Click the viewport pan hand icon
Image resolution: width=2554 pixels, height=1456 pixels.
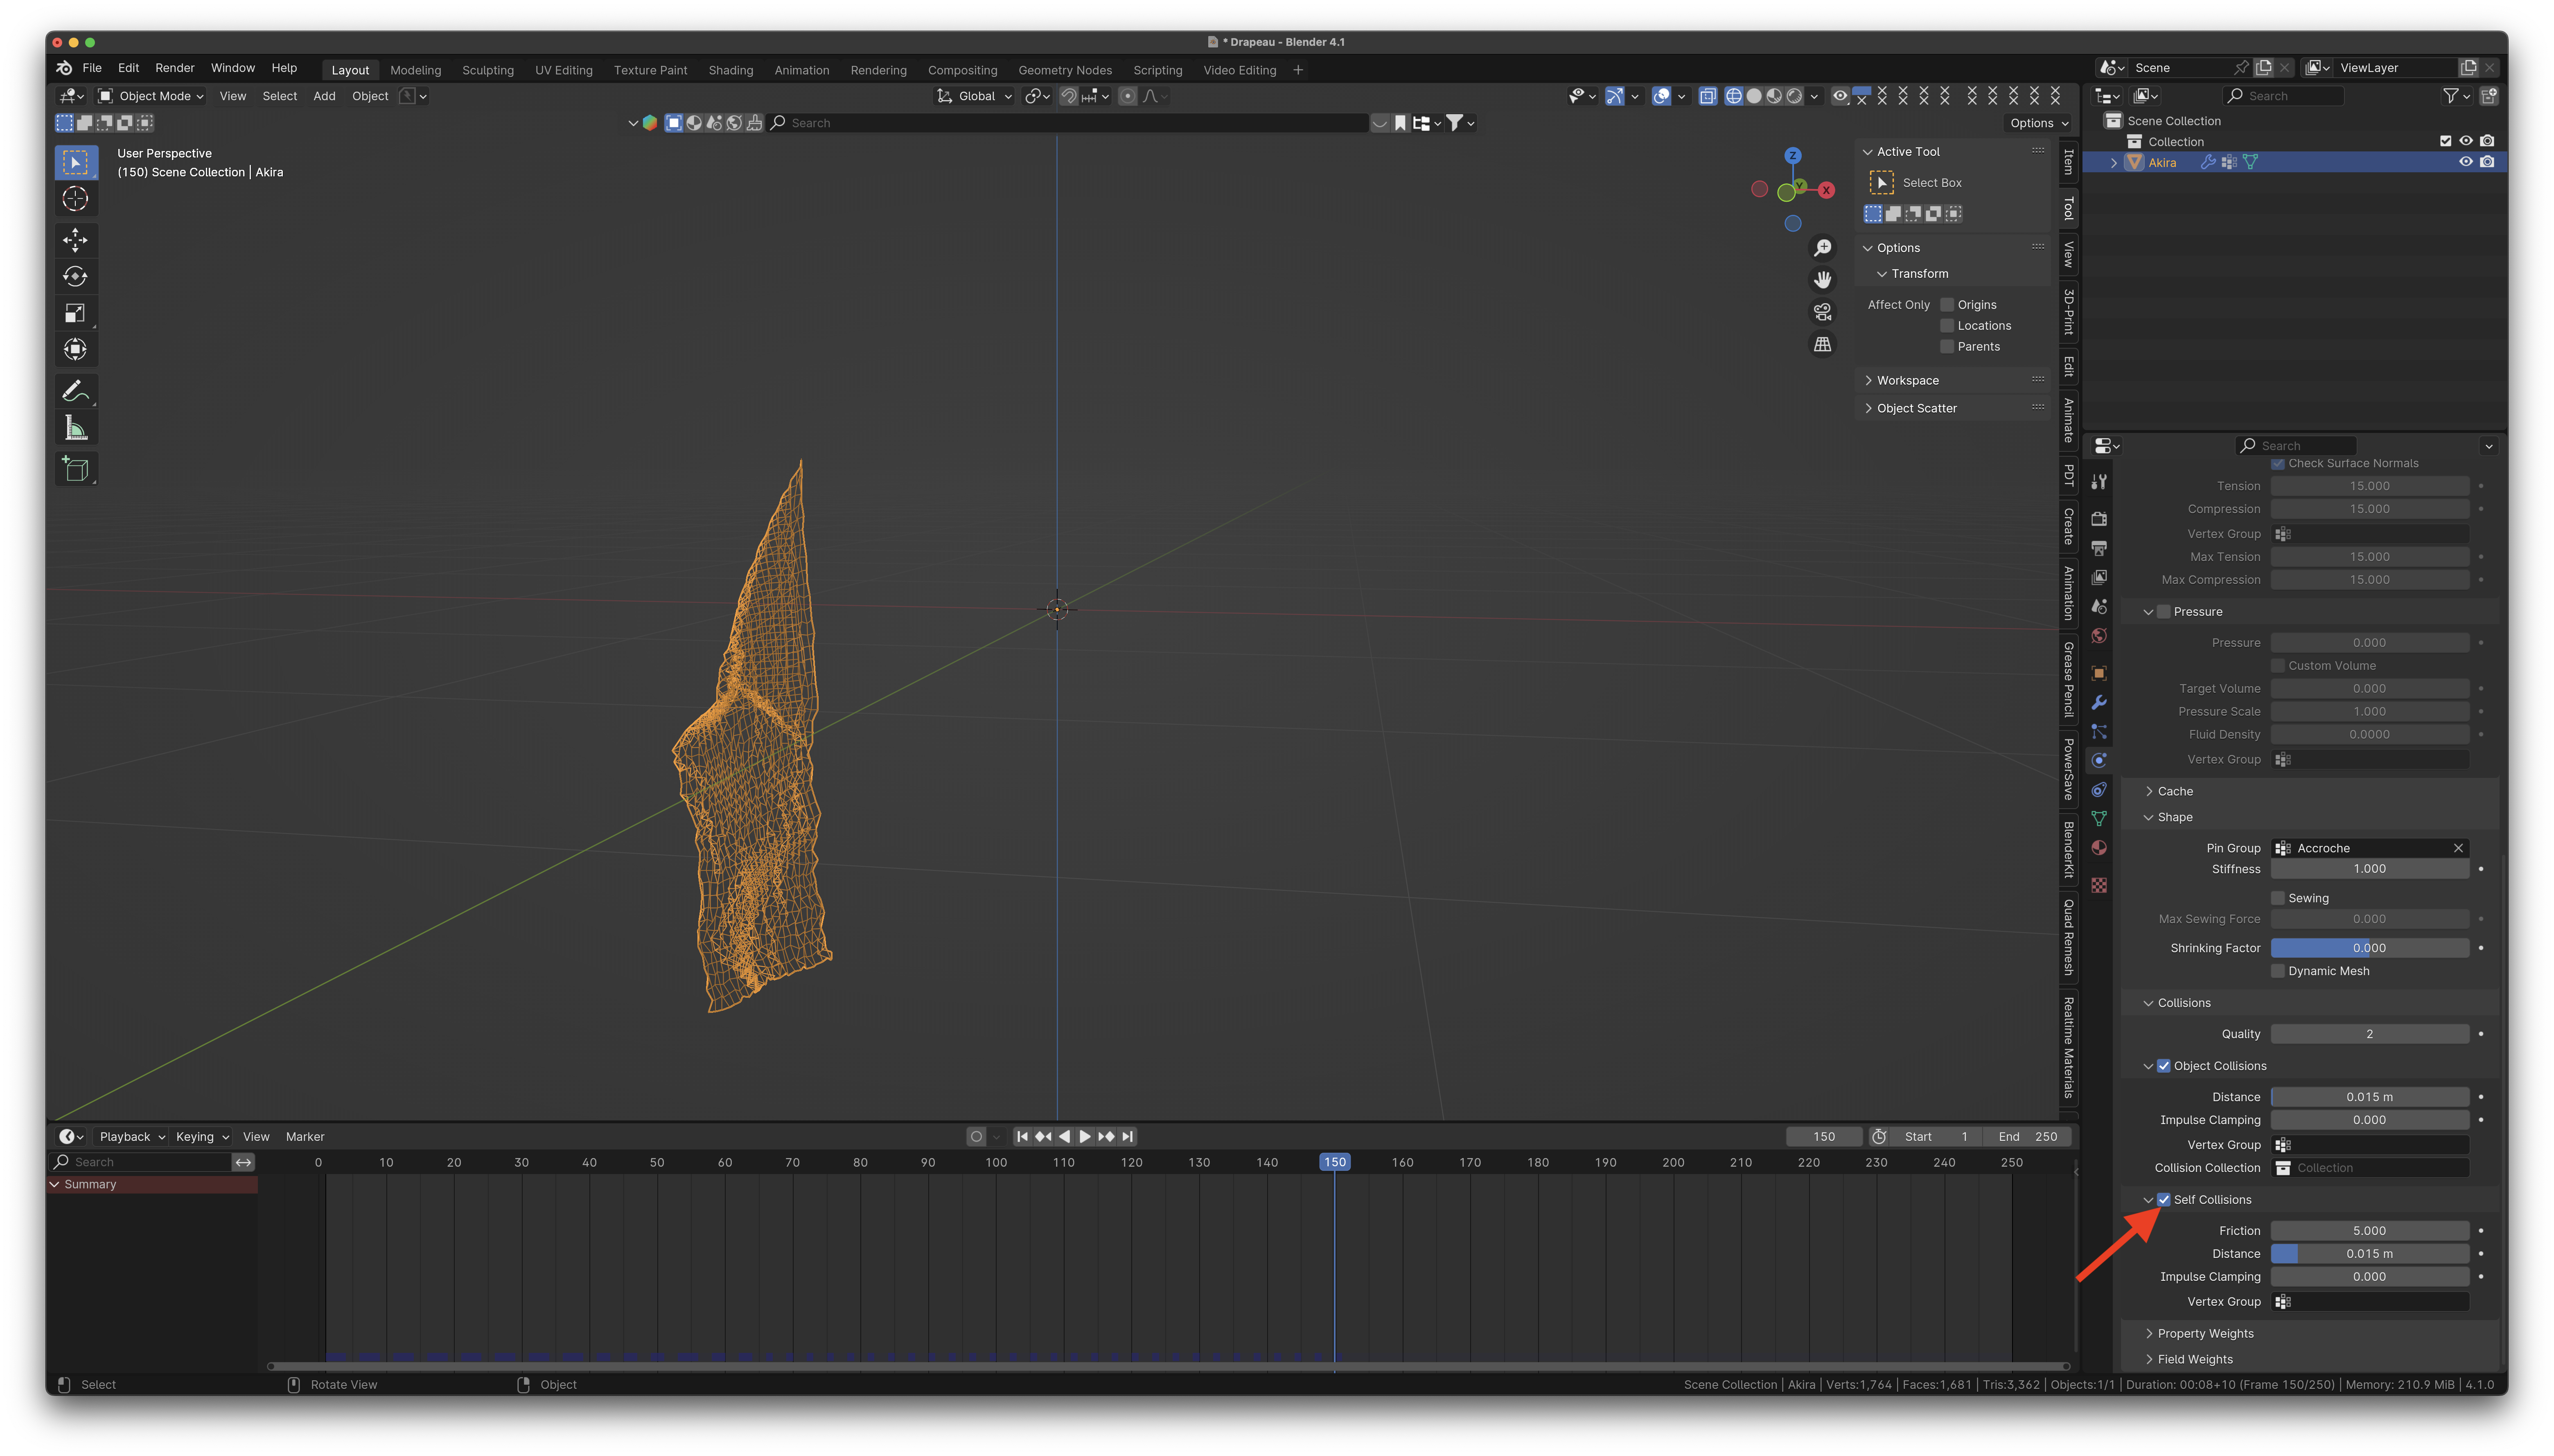1823,279
